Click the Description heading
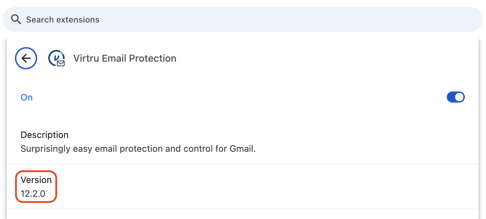 pos(45,135)
